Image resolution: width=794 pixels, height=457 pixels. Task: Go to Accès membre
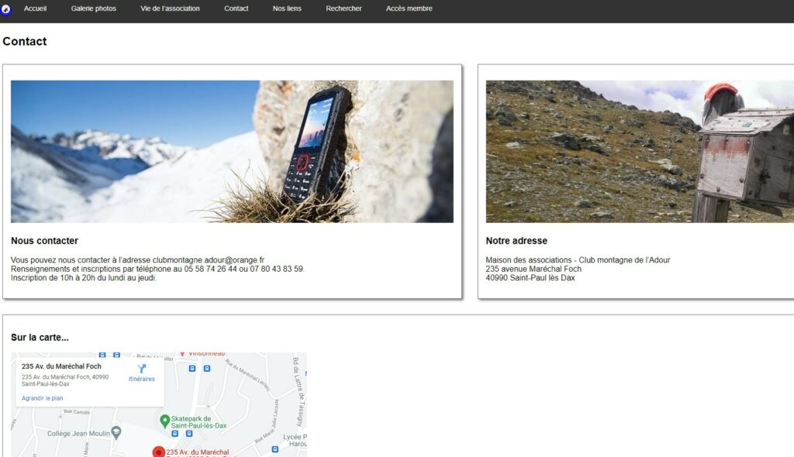(409, 9)
